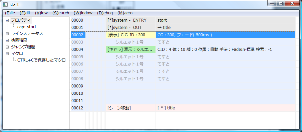Screen dimensions: 302x132
Task: Click line number 00002
Action: pyautogui.click(x=78, y=35)
